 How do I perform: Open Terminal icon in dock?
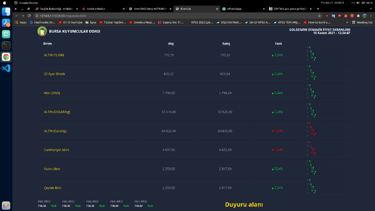coord(6,45)
